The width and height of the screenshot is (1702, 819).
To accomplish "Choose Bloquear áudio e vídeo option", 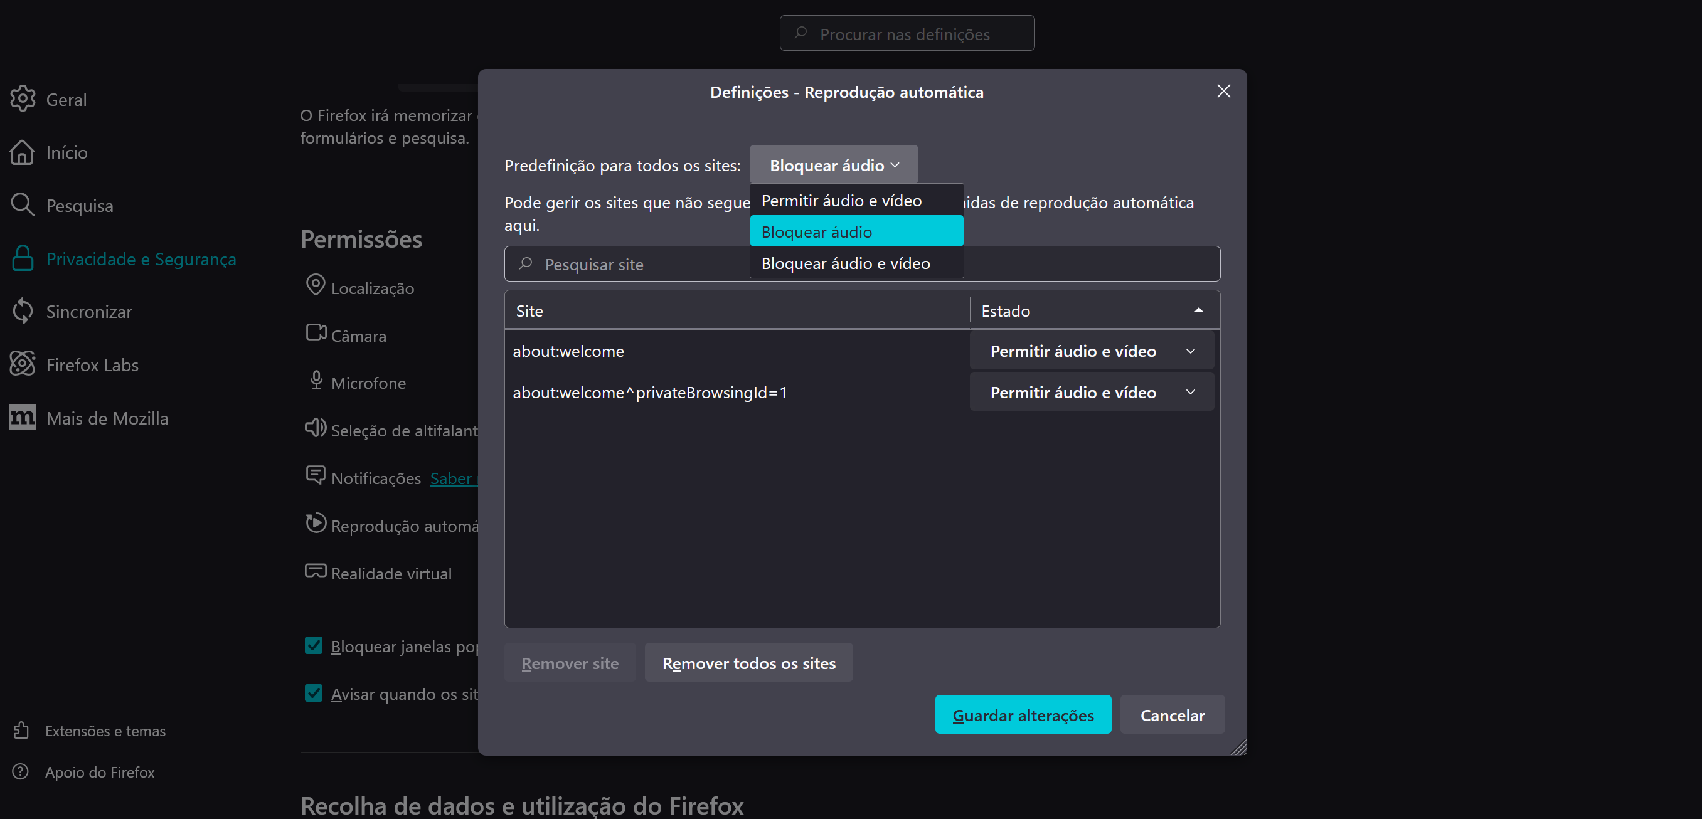I will [856, 263].
